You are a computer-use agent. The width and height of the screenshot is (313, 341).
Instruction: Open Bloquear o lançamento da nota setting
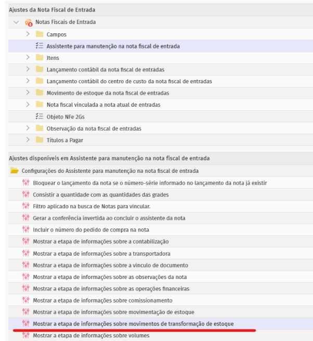(x=150, y=183)
